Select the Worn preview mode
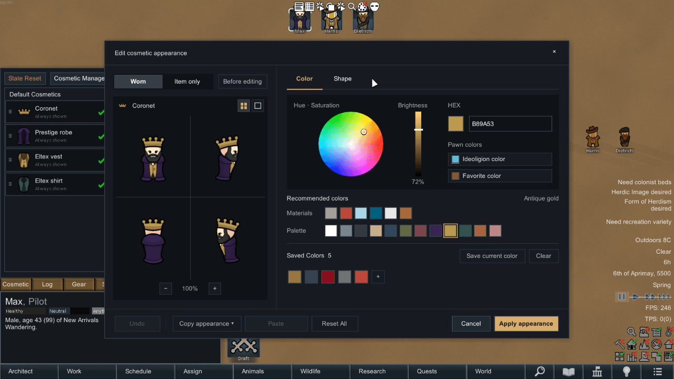 coord(138,82)
